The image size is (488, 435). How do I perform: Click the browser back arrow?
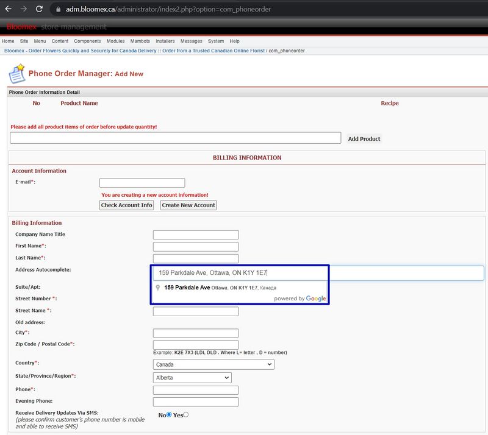[x=9, y=9]
